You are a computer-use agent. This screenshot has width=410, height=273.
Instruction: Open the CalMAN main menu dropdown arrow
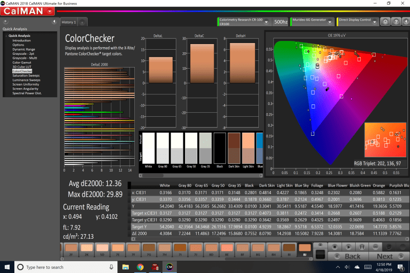50,11
